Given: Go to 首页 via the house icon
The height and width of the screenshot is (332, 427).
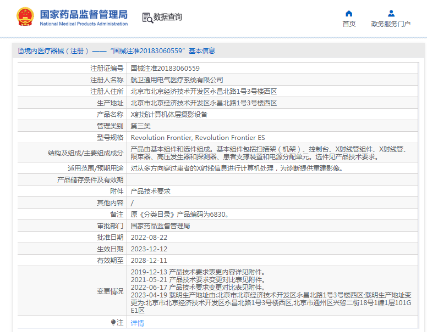Looking at the screenshot, I should click(349, 13).
